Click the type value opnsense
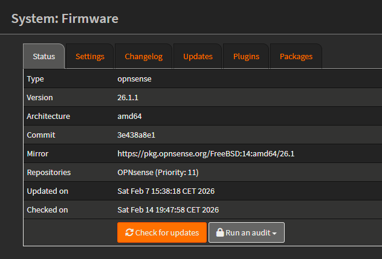Screen dimensions: 382x259 pos(134,79)
